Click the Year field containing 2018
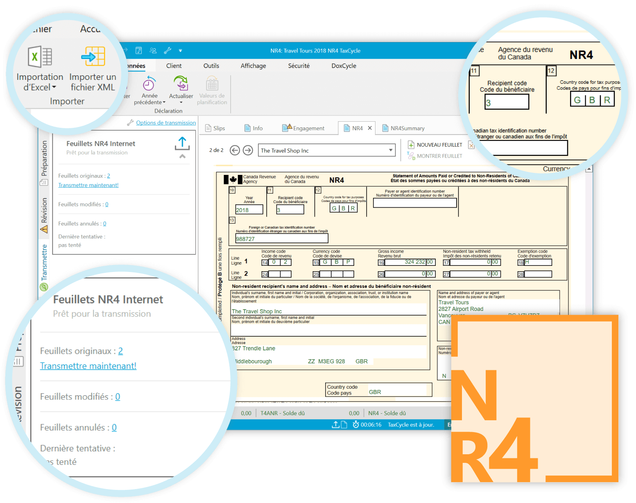Screen dimensions: 636x503 pyautogui.click(x=249, y=210)
